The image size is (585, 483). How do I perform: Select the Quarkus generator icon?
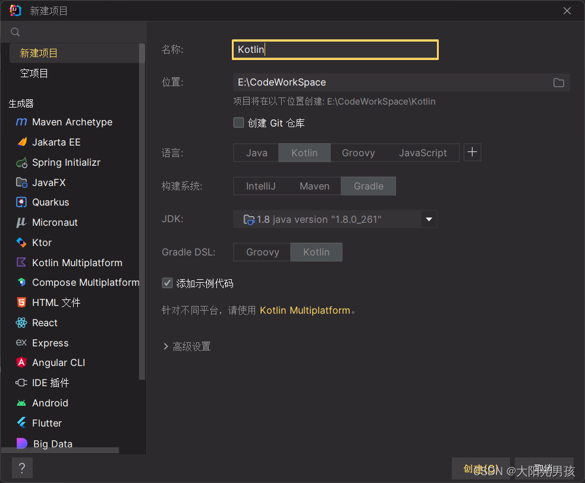pyautogui.click(x=21, y=203)
